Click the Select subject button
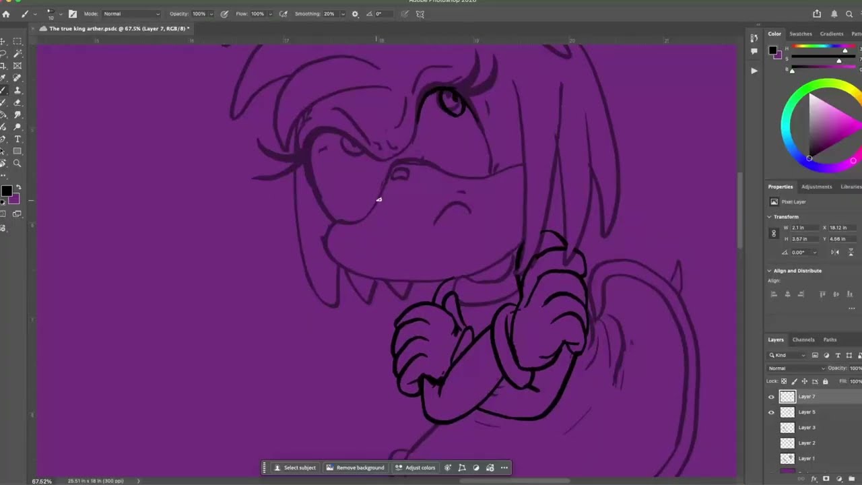862x485 pixels. pyautogui.click(x=295, y=467)
